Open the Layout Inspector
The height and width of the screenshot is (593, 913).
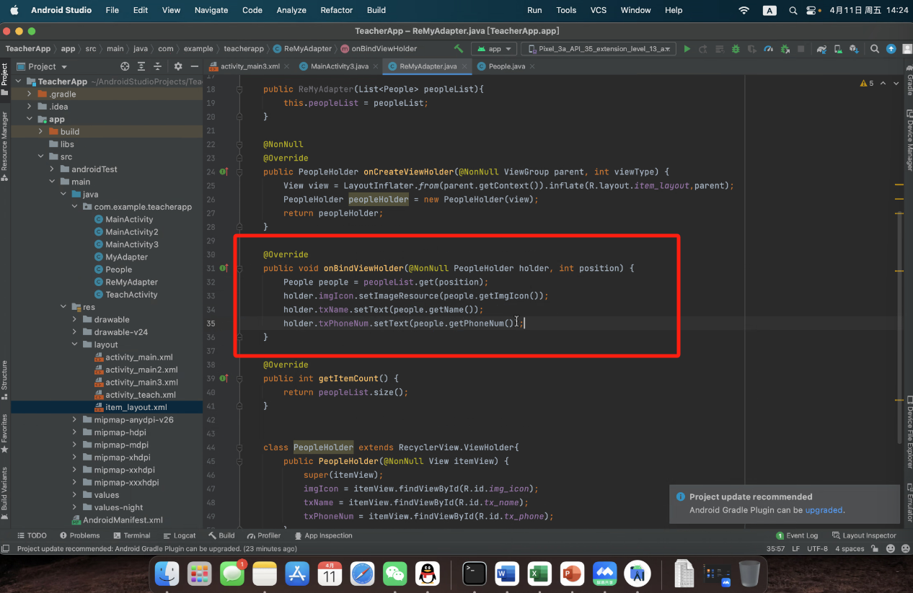pyautogui.click(x=865, y=535)
